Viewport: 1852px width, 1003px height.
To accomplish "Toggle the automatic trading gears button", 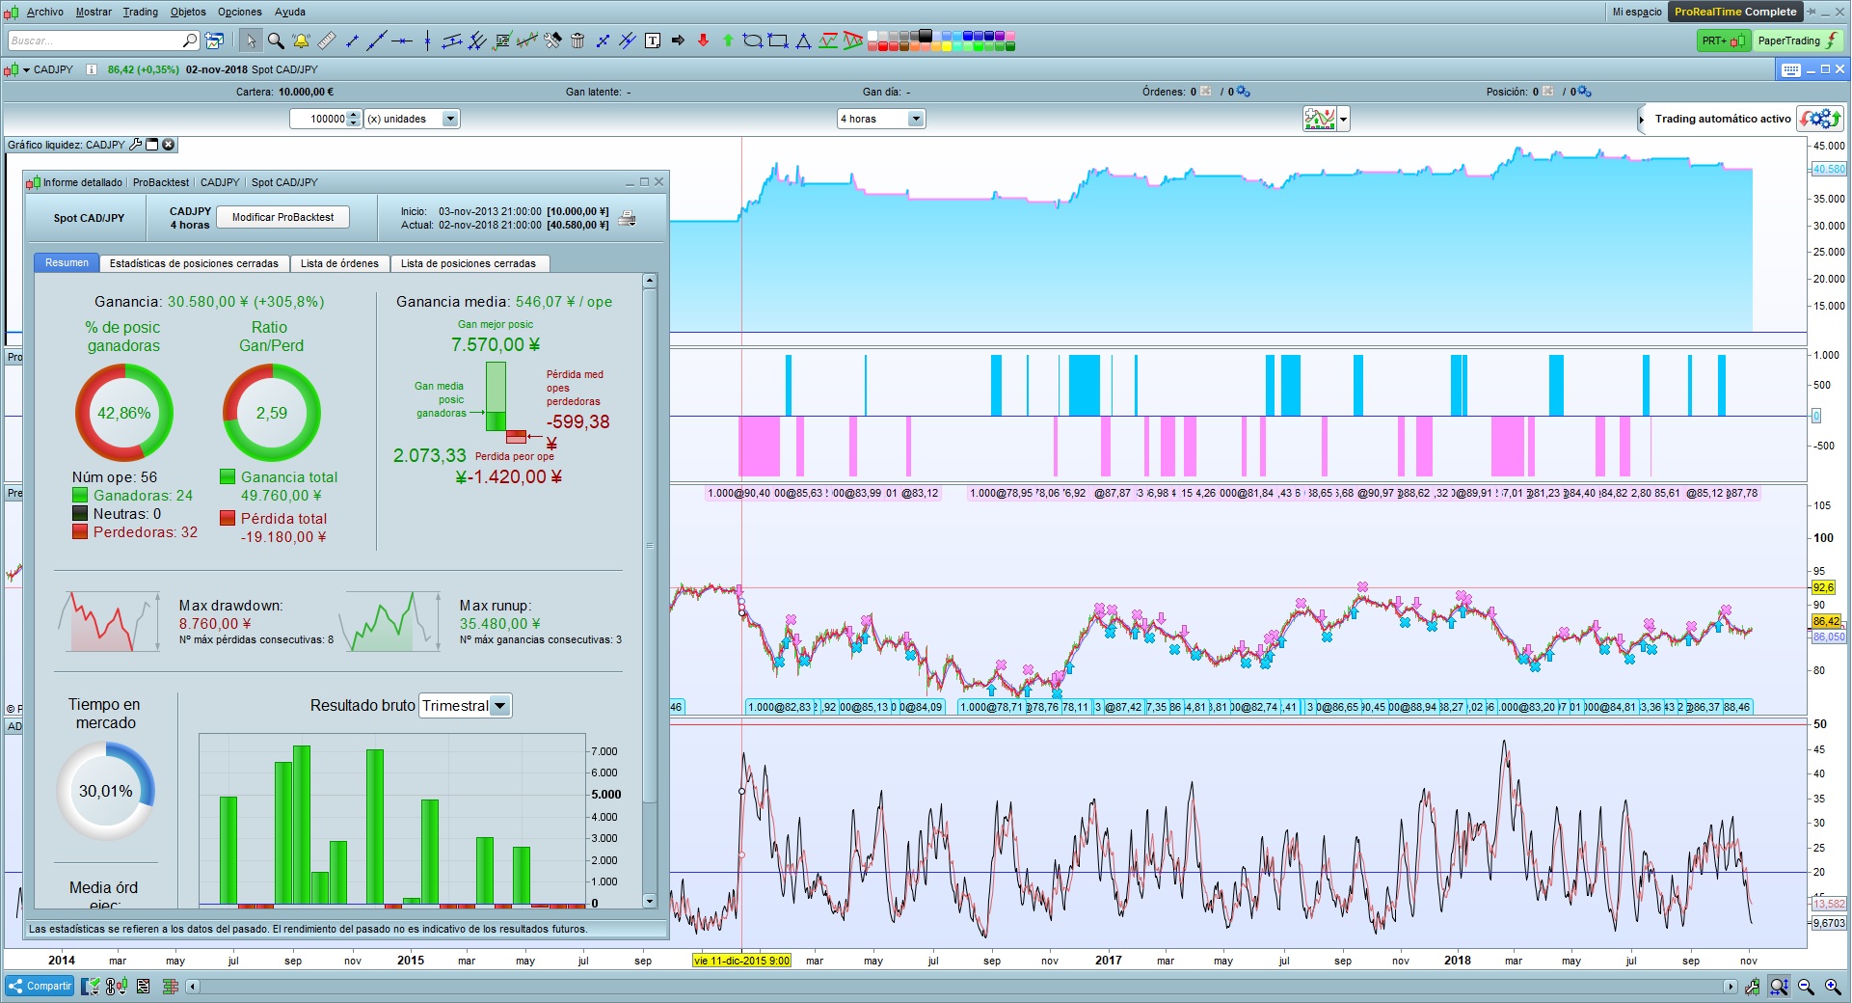I will [x=1819, y=119].
